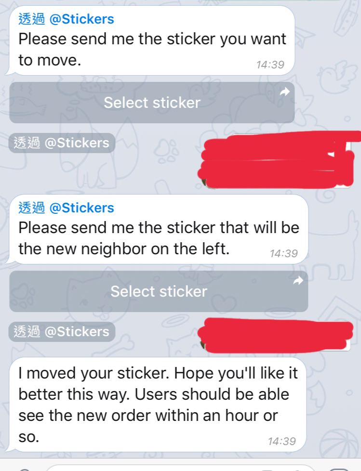Viewport: 361px width, 471px height.
Task: Select the 'I moved your sticker' message
Action: [156, 405]
